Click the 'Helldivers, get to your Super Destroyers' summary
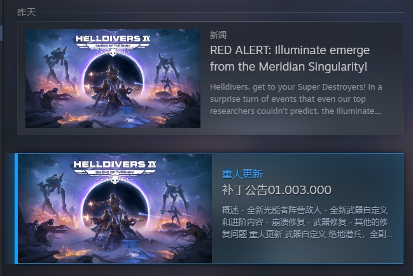The height and width of the screenshot is (276, 413). click(296, 99)
